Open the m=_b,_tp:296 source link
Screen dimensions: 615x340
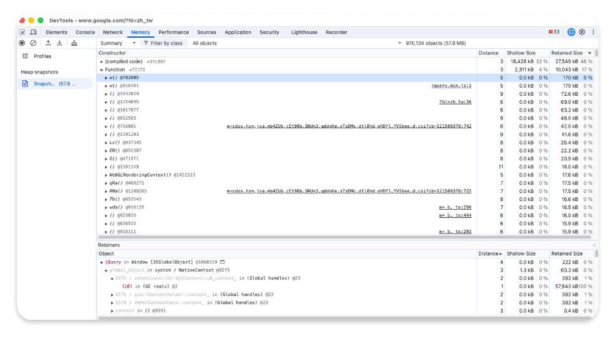point(455,207)
